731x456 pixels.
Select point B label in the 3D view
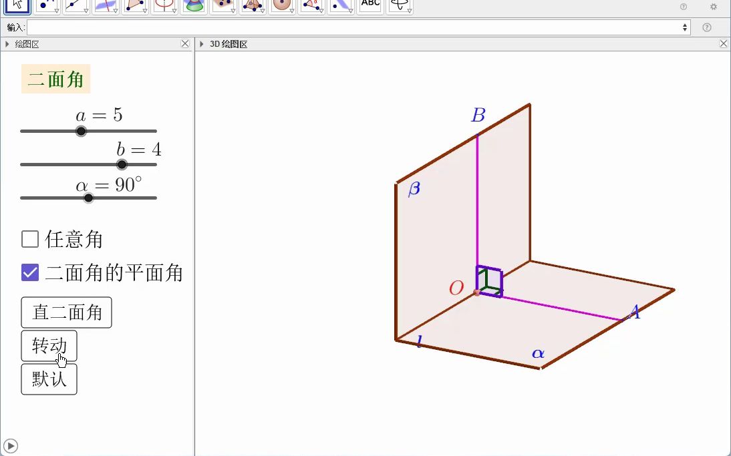[478, 115]
